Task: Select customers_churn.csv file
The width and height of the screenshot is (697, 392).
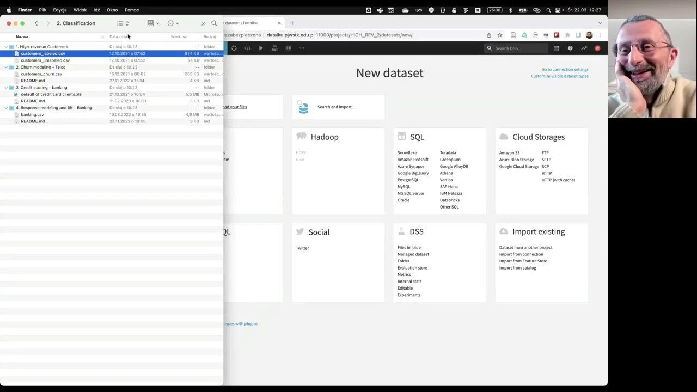Action: [x=112, y=74]
